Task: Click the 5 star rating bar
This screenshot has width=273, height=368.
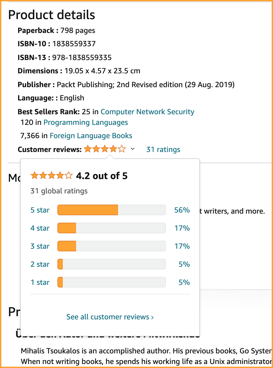Action: 112,210
